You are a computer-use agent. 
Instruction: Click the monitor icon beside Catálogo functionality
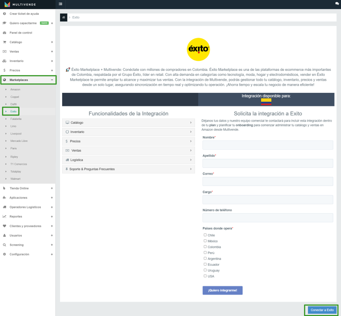pyautogui.click(x=67, y=123)
